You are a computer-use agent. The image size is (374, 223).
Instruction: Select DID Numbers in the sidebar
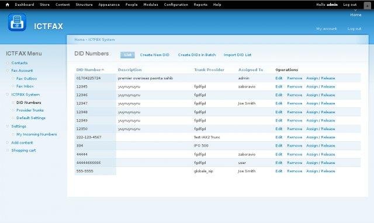pyautogui.click(x=29, y=102)
